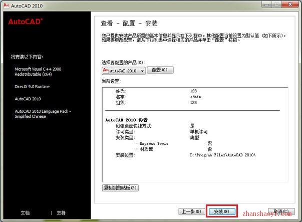Select AutoCAD 2010 entry in install list
Screen dimensions: 302x222
[28, 99]
